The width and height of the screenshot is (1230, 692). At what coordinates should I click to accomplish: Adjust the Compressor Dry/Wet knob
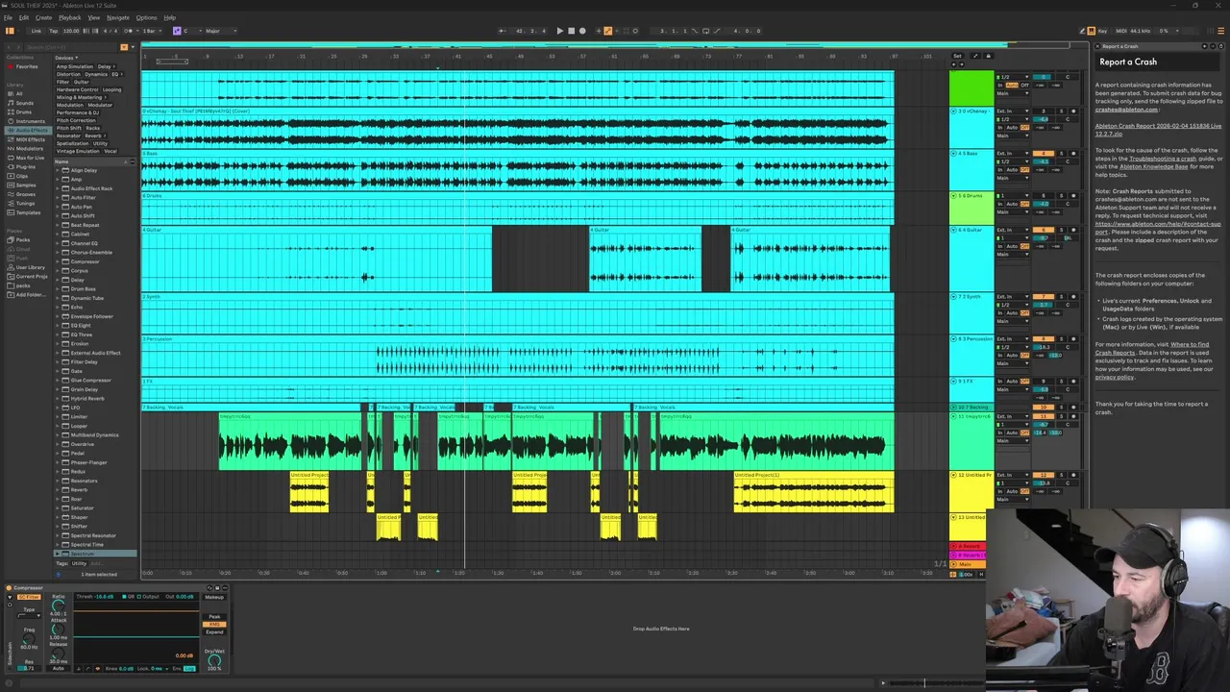(x=213, y=661)
